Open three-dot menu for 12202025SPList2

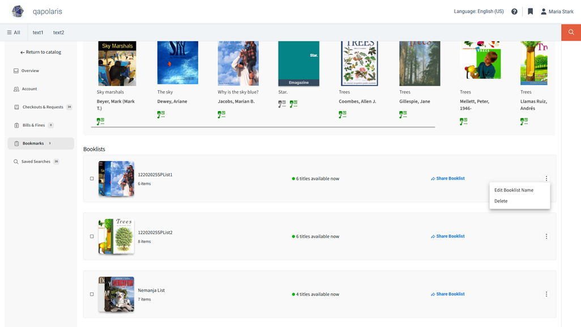546,236
